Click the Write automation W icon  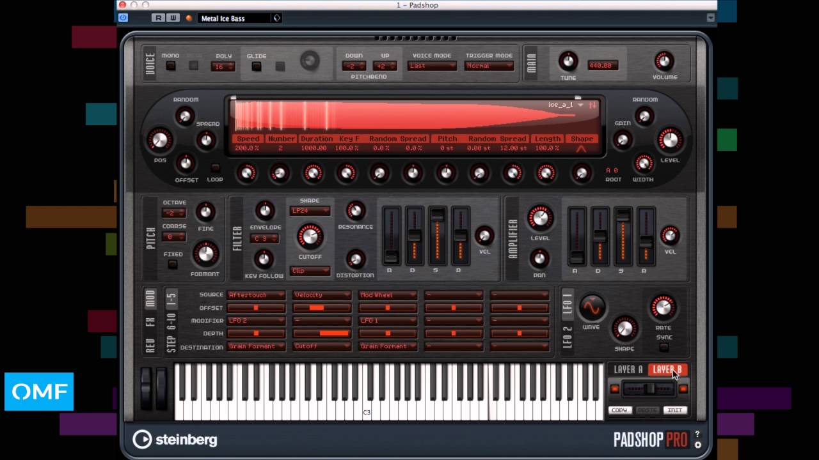coord(173,18)
